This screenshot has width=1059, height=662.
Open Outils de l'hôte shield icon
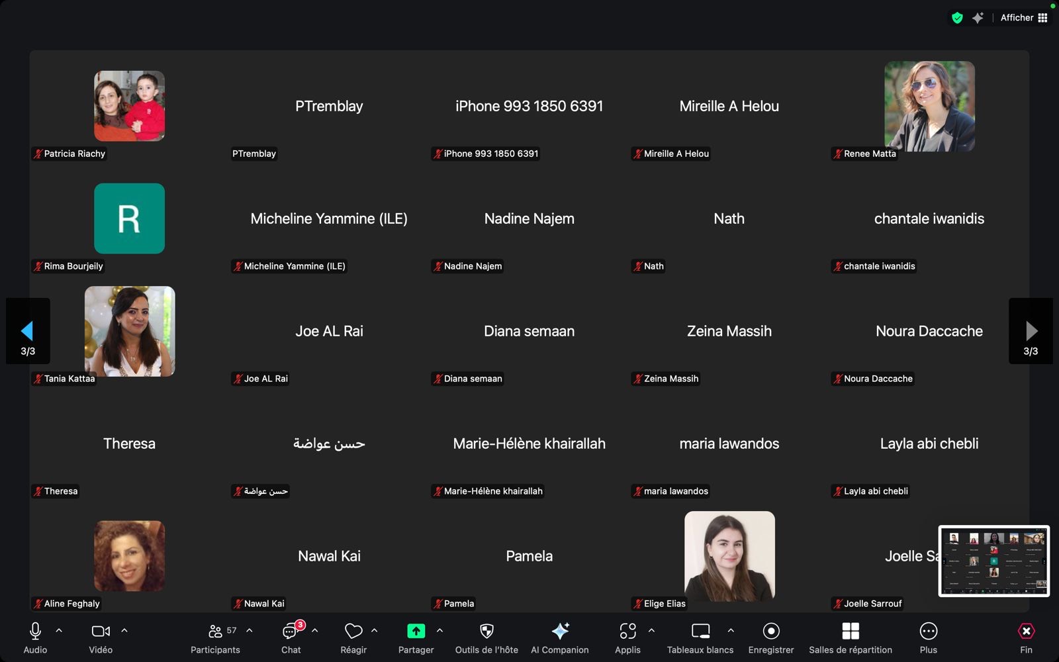pos(486,632)
